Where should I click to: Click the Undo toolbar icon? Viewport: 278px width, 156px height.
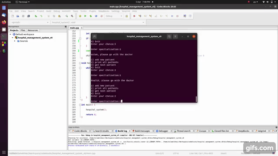coord(36,16)
